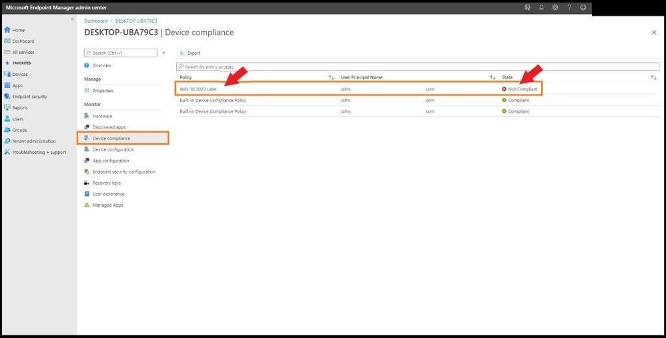Open the Devices icon in favorites
The image size is (666, 338).
point(7,74)
